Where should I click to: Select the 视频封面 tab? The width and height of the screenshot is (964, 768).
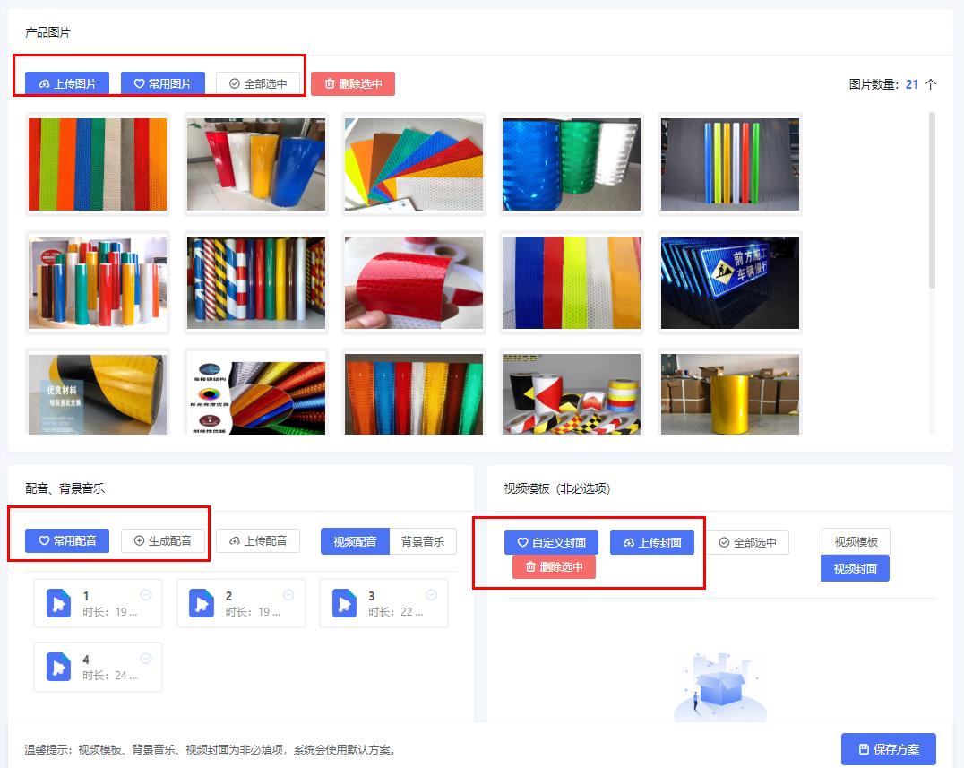coord(856,569)
